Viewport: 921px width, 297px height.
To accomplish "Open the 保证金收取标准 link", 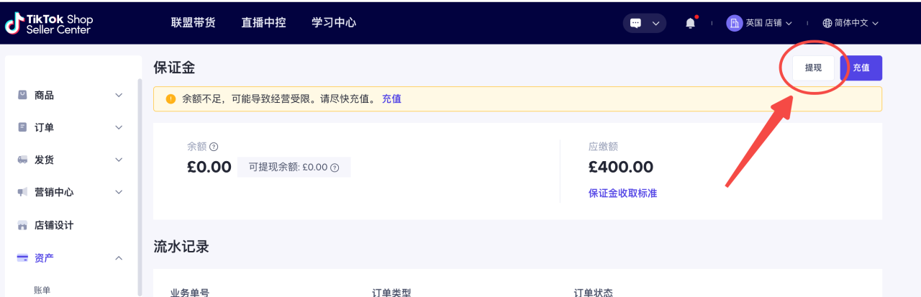I will tap(622, 193).
